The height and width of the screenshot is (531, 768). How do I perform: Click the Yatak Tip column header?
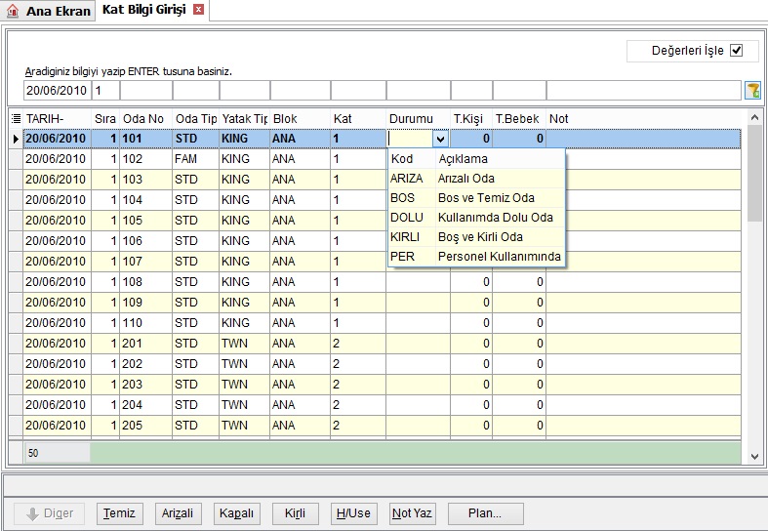pyautogui.click(x=244, y=118)
